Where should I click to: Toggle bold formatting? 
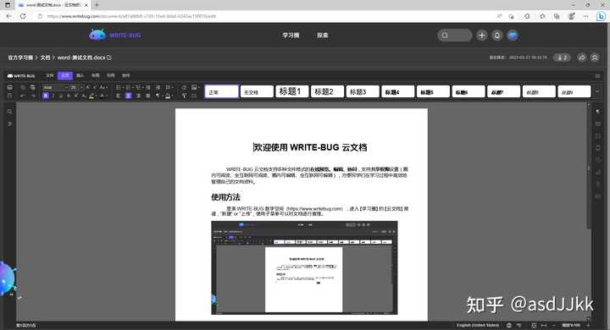[x=46, y=96]
